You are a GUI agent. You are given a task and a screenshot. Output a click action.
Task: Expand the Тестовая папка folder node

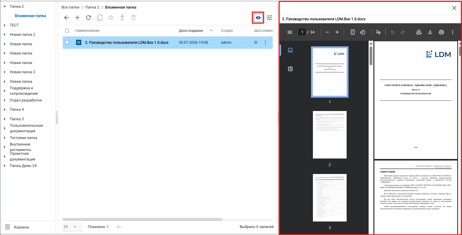(x=5, y=138)
